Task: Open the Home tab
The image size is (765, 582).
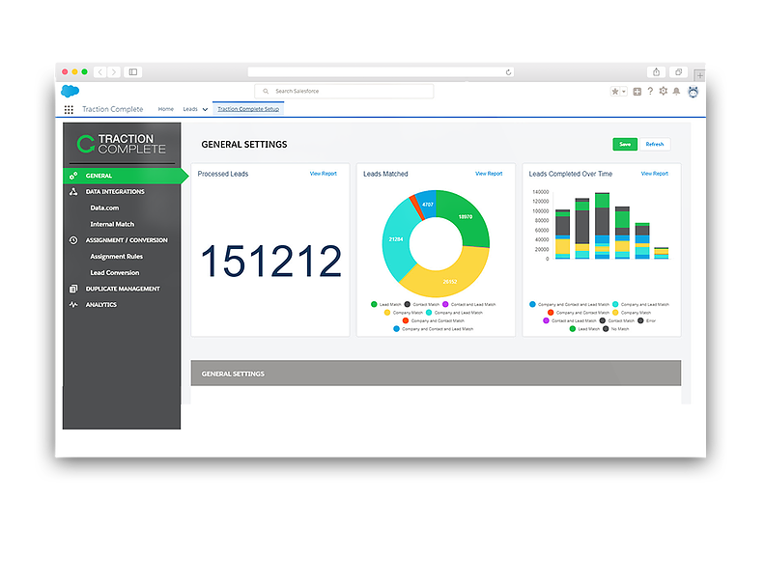Action: click(165, 109)
